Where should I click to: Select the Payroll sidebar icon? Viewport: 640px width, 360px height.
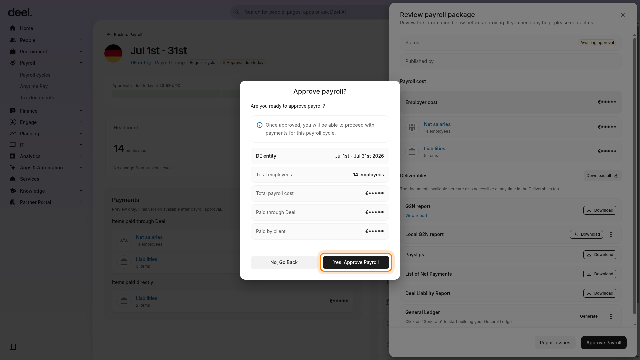(13, 63)
